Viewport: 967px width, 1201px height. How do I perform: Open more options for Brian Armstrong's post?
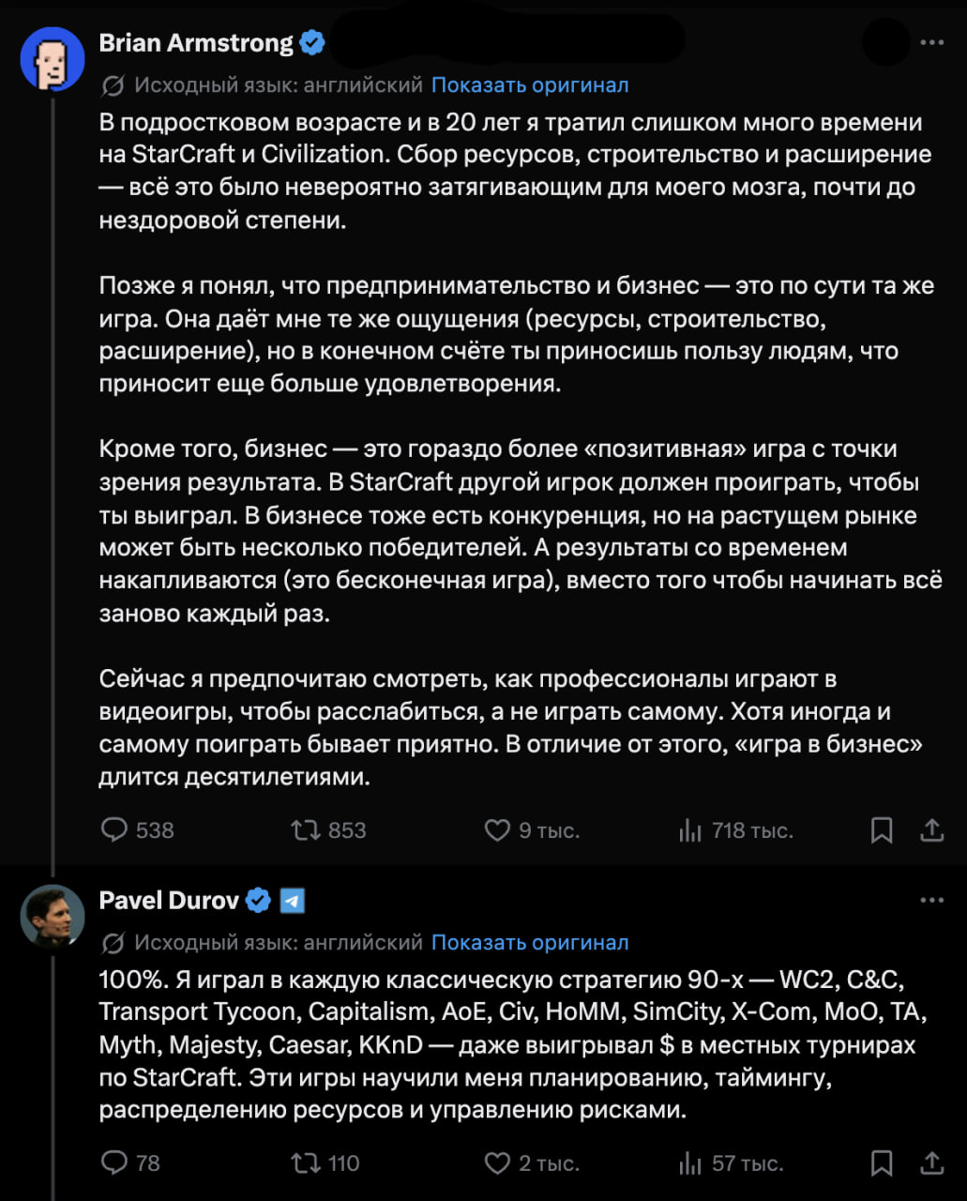(x=931, y=43)
